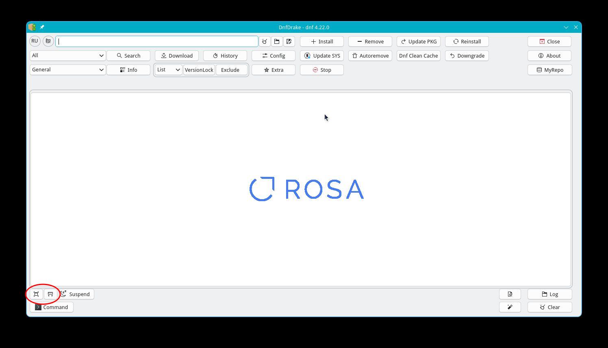
Task: Open the dnf History
Action: (225, 56)
